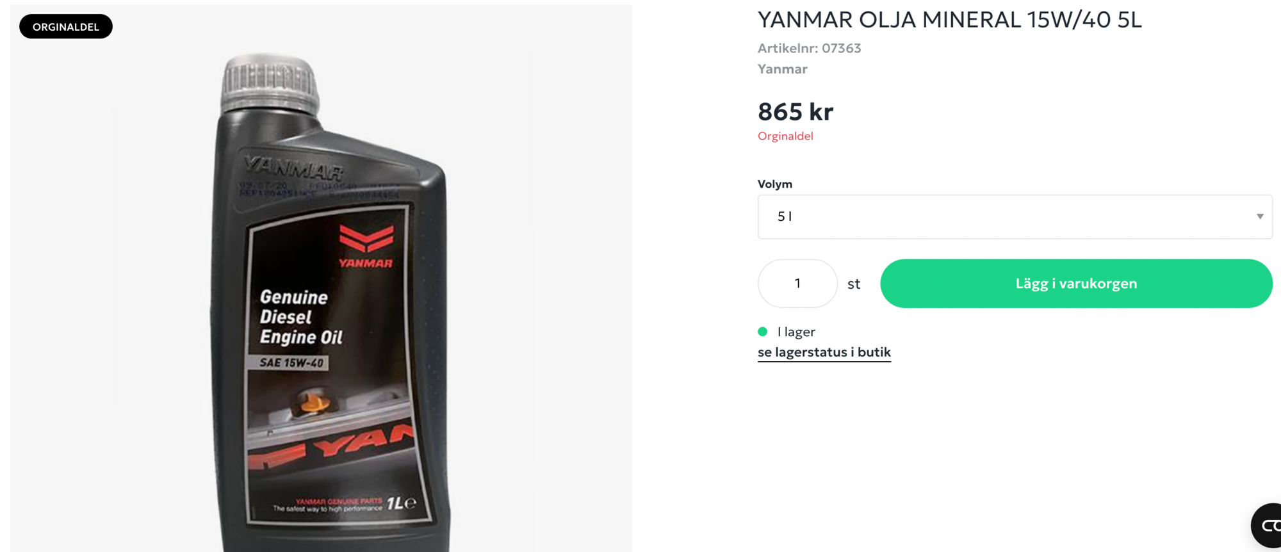Click the red Yanmar logo on the bottle label
This screenshot has height=552, width=1281.
pyautogui.click(x=366, y=247)
